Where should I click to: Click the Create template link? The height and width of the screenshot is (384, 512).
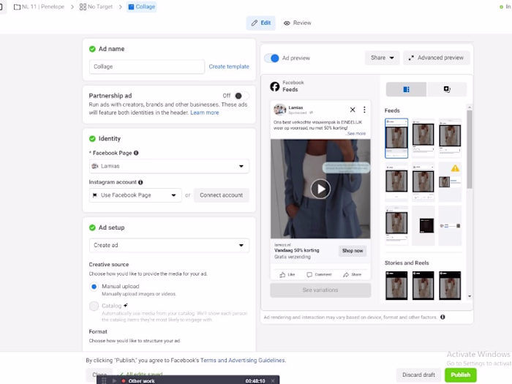[x=229, y=67]
